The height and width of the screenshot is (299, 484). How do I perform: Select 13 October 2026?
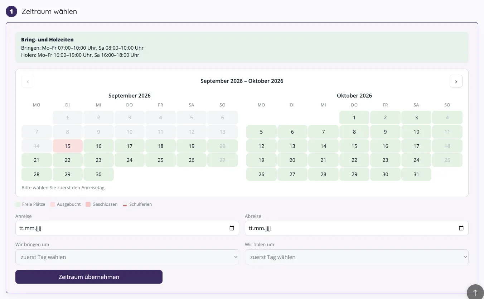click(292, 146)
